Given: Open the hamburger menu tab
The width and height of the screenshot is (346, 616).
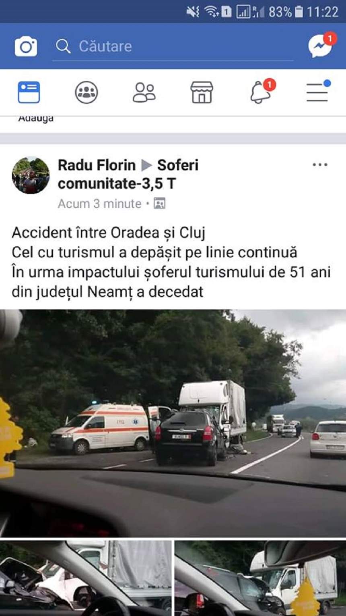Looking at the screenshot, I should (318, 91).
